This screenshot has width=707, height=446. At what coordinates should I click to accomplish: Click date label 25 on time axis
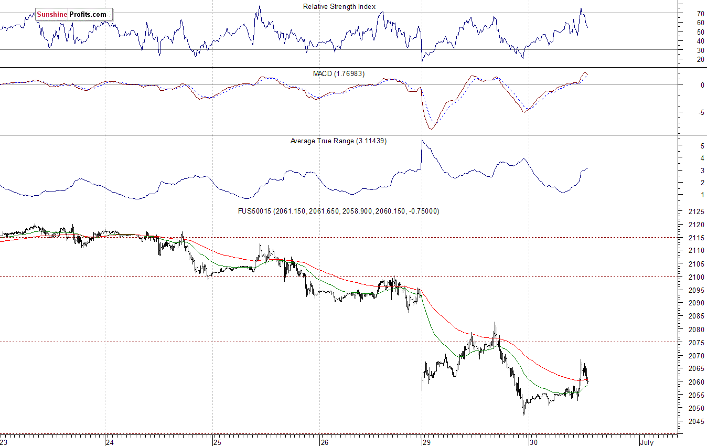[217, 442]
